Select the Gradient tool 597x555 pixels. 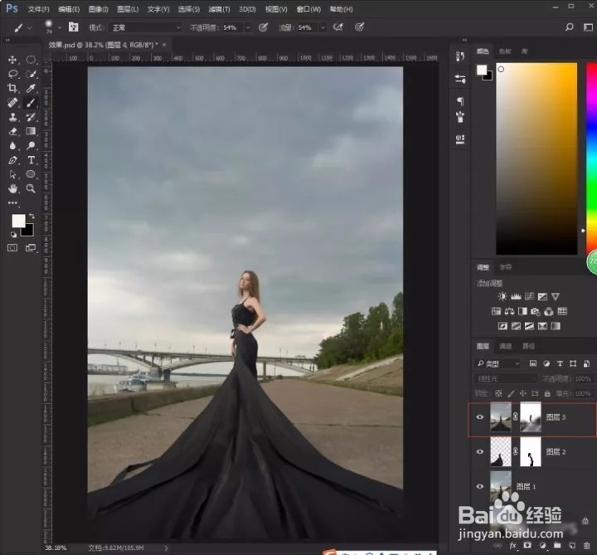tap(31, 131)
